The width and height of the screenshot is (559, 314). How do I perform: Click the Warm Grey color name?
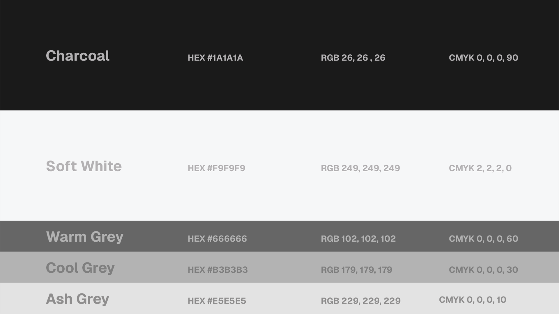[x=85, y=237]
